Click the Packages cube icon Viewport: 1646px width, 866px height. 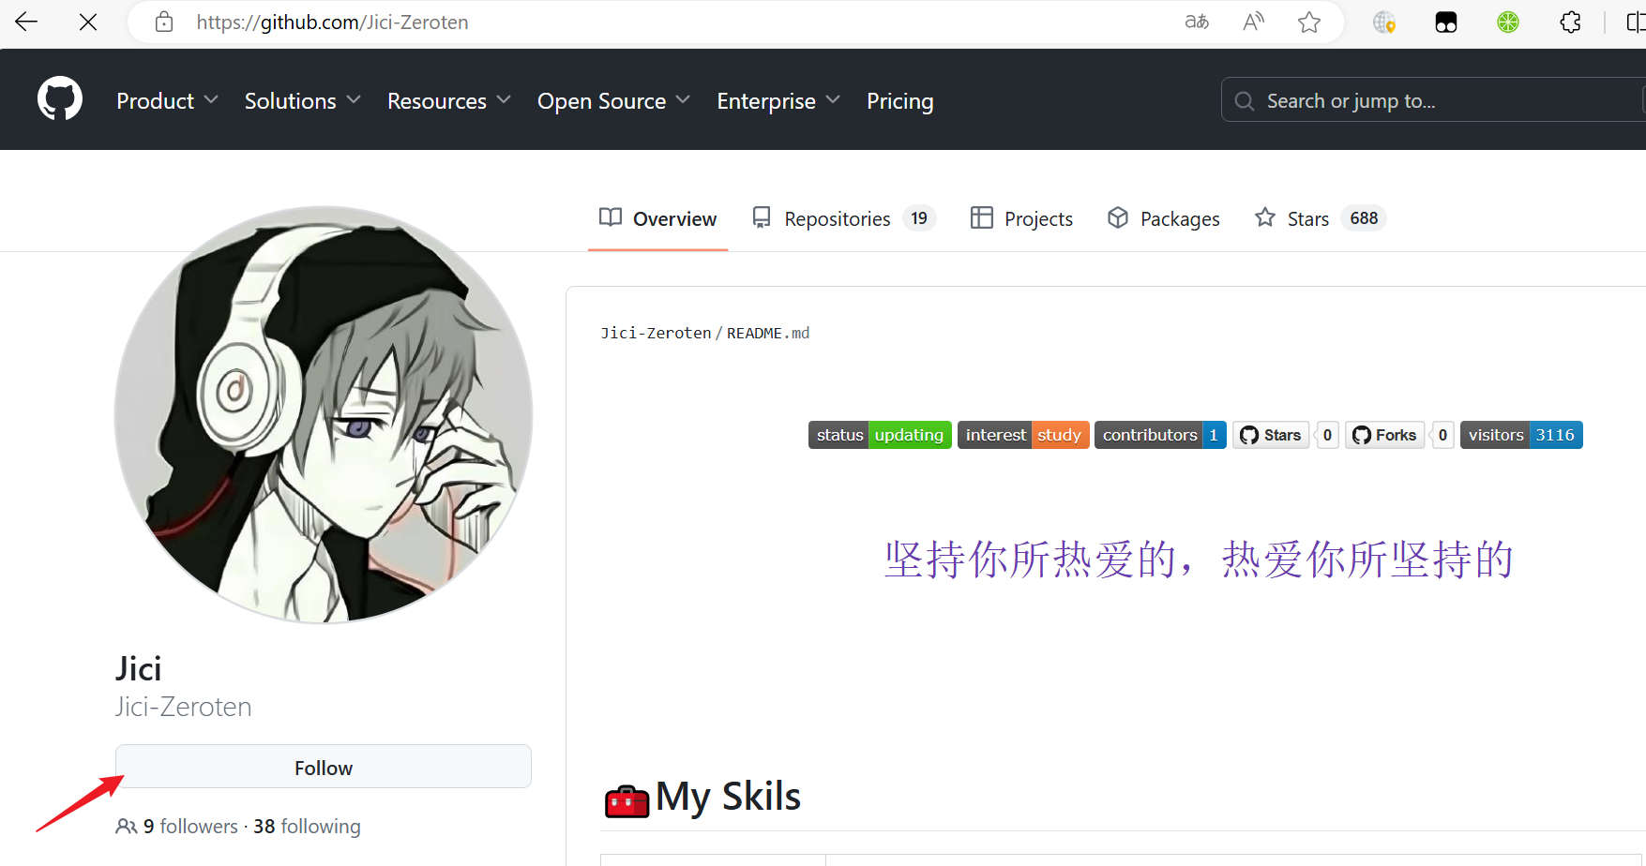[1118, 217]
